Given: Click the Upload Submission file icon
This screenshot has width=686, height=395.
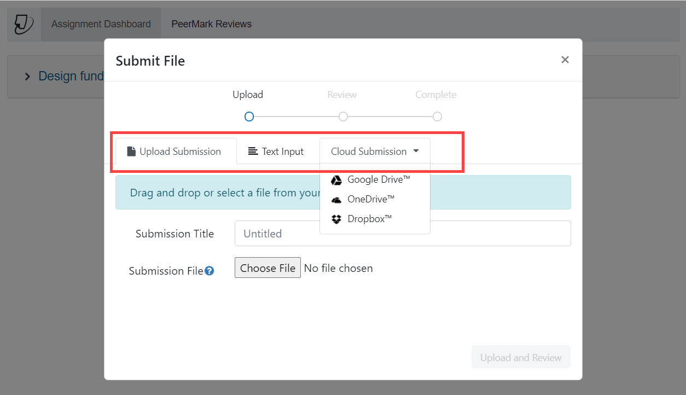Looking at the screenshot, I should [x=131, y=152].
